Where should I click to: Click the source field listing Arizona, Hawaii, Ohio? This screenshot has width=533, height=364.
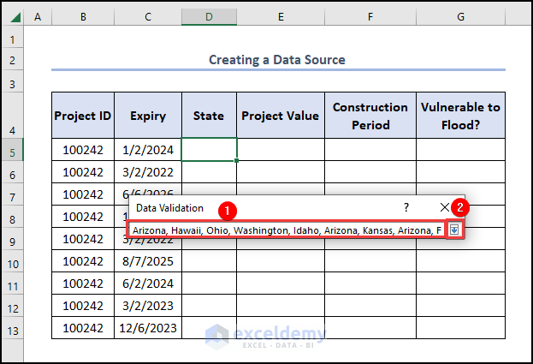tap(287, 230)
